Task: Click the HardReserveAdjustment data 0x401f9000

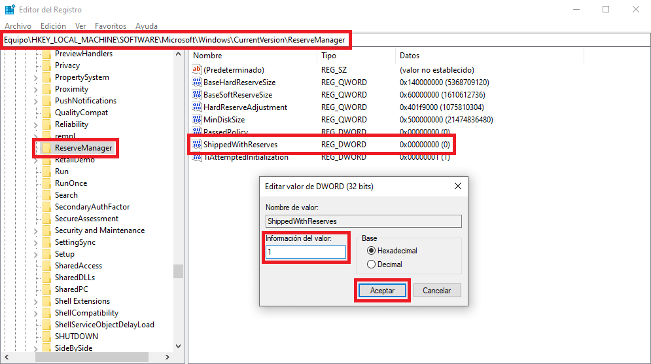Action: (x=442, y=107)
